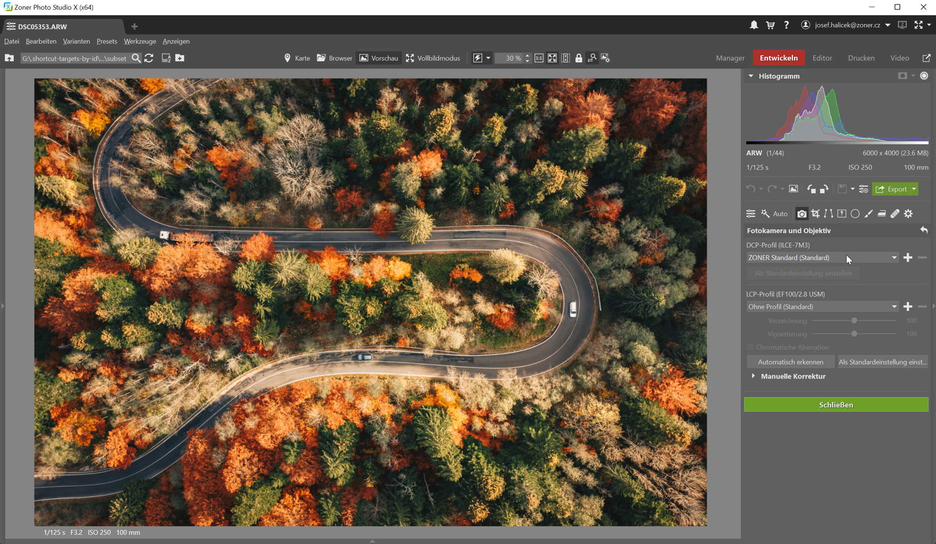
Task: Set zoom to 1:1 view
Action: pyautogui.click(x=539, y=58)
